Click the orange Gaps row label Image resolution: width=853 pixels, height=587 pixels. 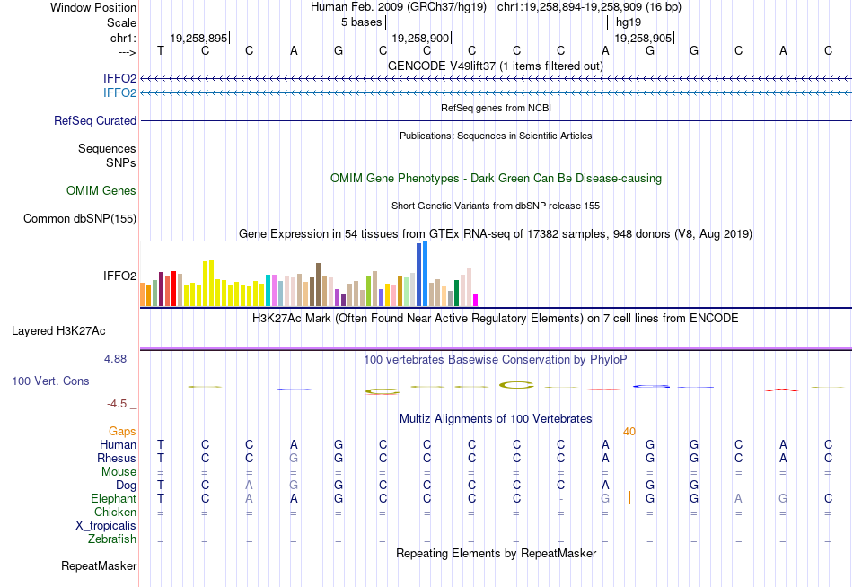(x=122, y=432)
